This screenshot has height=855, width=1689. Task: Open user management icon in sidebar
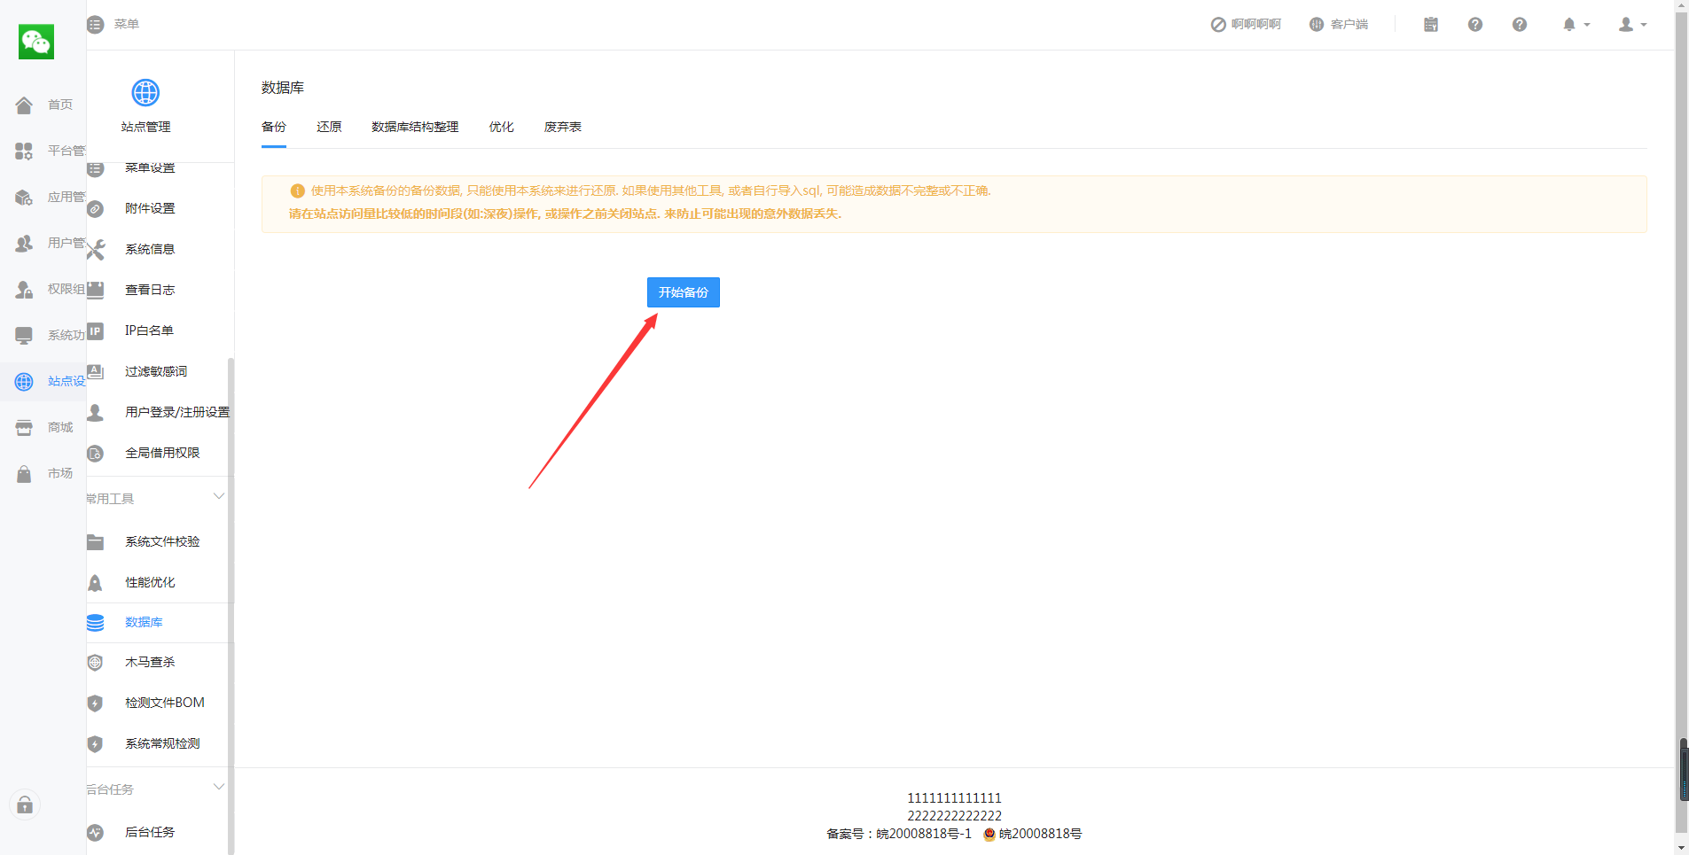tap(24, 243)
